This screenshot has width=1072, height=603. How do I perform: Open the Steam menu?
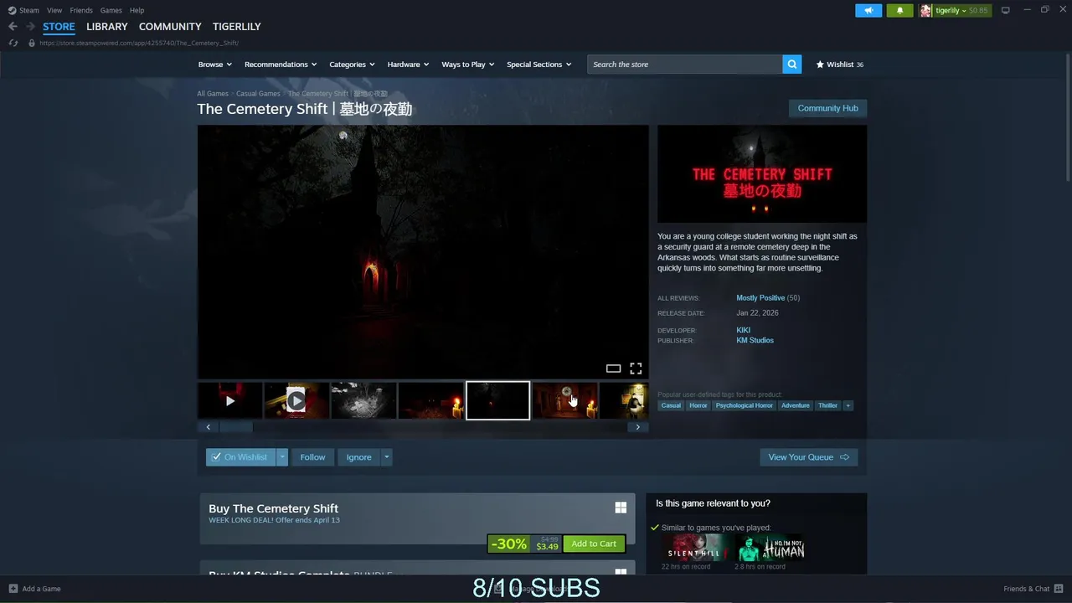pos(29,10)
